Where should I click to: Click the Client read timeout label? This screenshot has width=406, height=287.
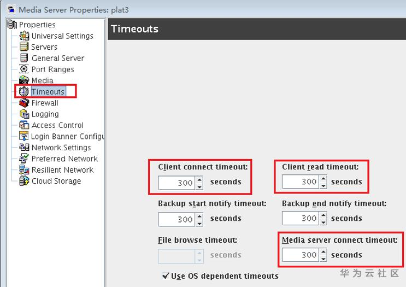coord(320,167)
